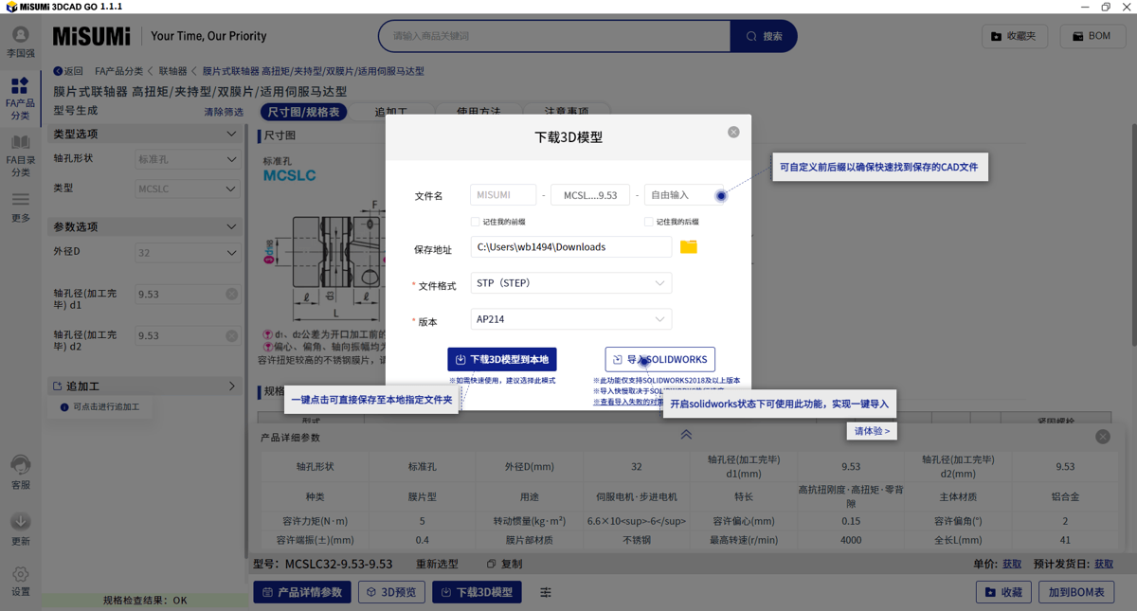Open the 3D预览 preview
This screenshot has width=1137, height=611.
[x=391, y=592]
